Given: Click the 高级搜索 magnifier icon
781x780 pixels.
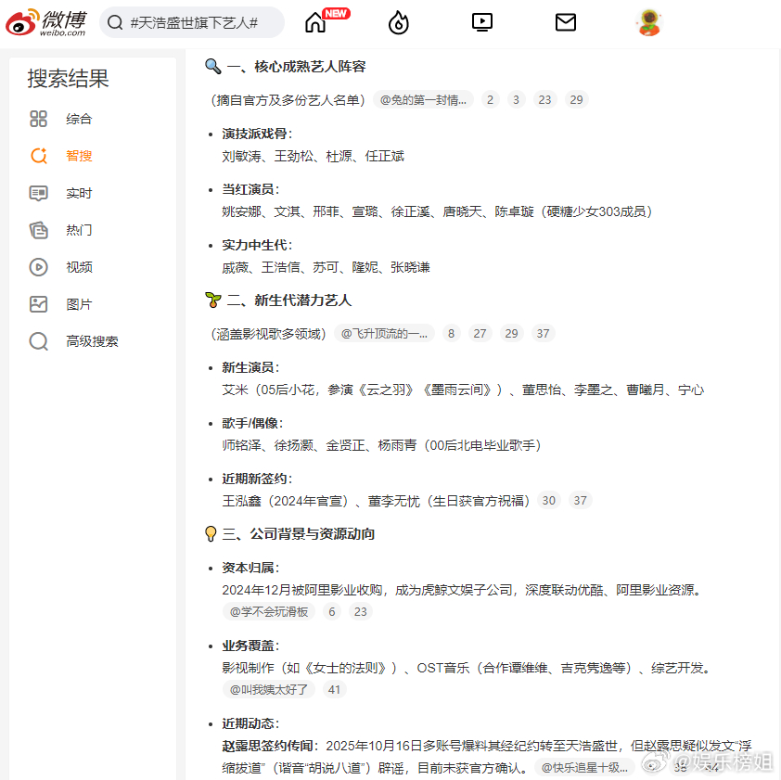Looking at the screenshot, I should (38, 341).
